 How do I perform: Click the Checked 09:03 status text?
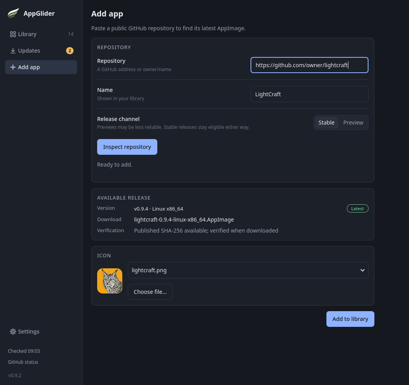pyautogui.click(x=24, y=351)
